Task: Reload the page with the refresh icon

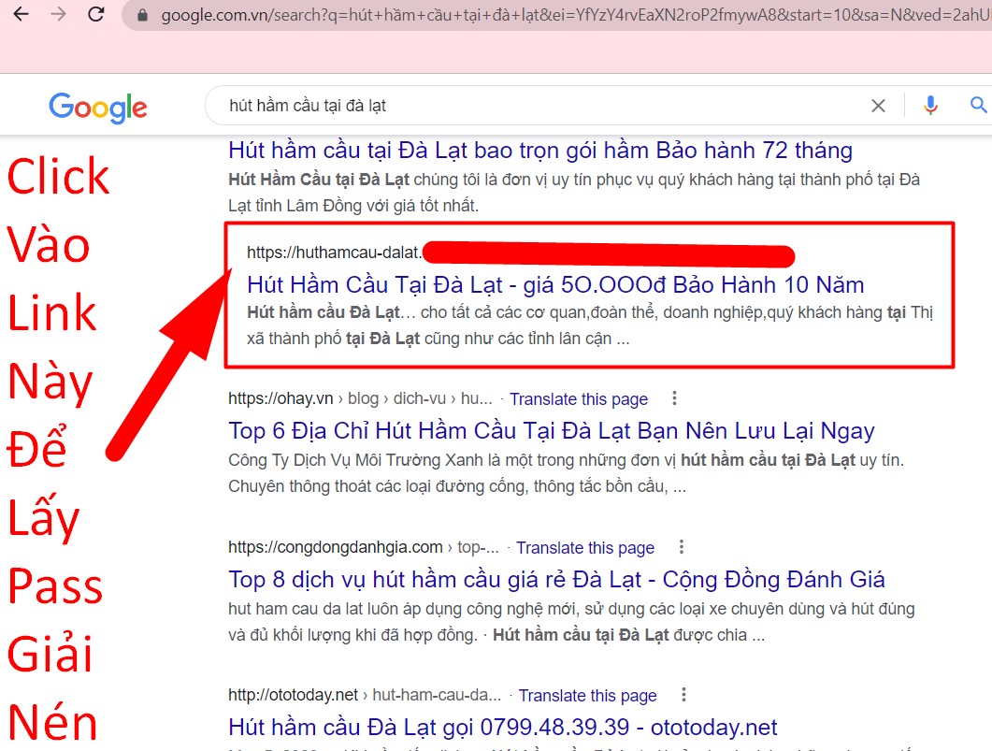Action: 96,14
